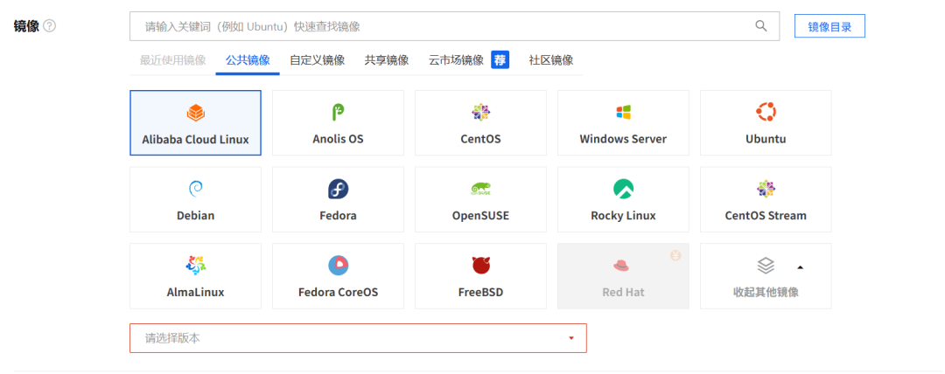Choose the OpenSUSE chameleon icon

coord(480,189)
